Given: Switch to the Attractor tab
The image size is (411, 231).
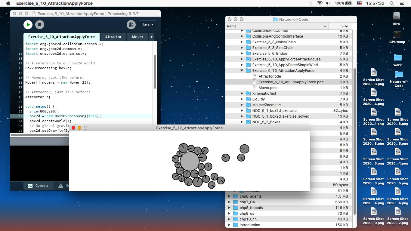Looking at the screenshot, I should pos(113,37).
